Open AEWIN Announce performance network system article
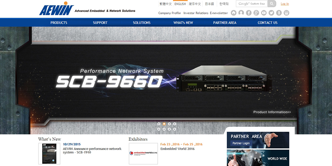332x166 pixels. tap(92, 150)
